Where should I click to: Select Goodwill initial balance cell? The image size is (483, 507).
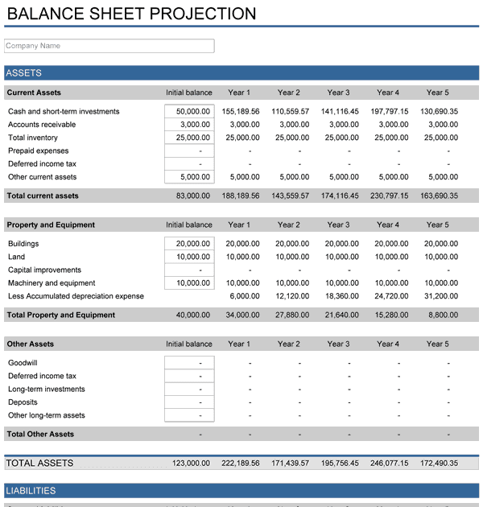[189, 363]
